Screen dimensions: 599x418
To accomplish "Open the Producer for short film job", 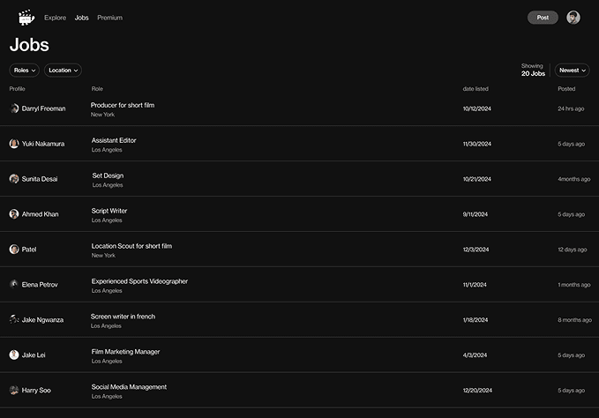I will (x=123, y=105).
